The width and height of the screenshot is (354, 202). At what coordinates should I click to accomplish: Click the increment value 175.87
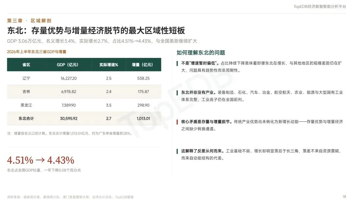143,92
